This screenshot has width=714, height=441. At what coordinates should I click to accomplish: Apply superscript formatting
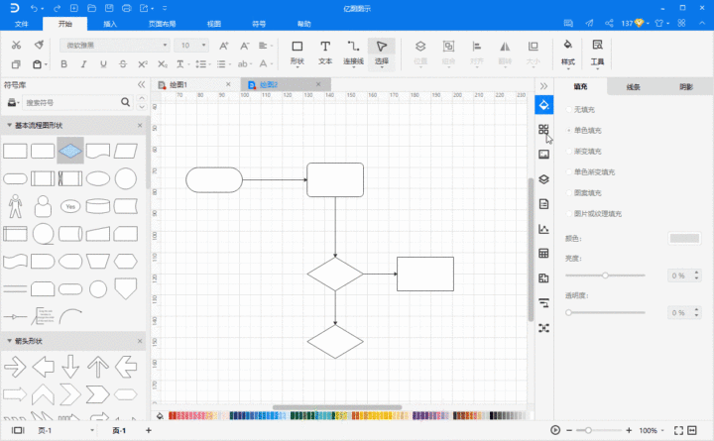pyautogui.click(x=143, y=64)
